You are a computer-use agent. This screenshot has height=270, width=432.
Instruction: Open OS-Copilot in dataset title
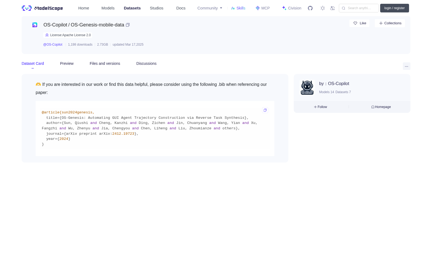click(55, 25)
